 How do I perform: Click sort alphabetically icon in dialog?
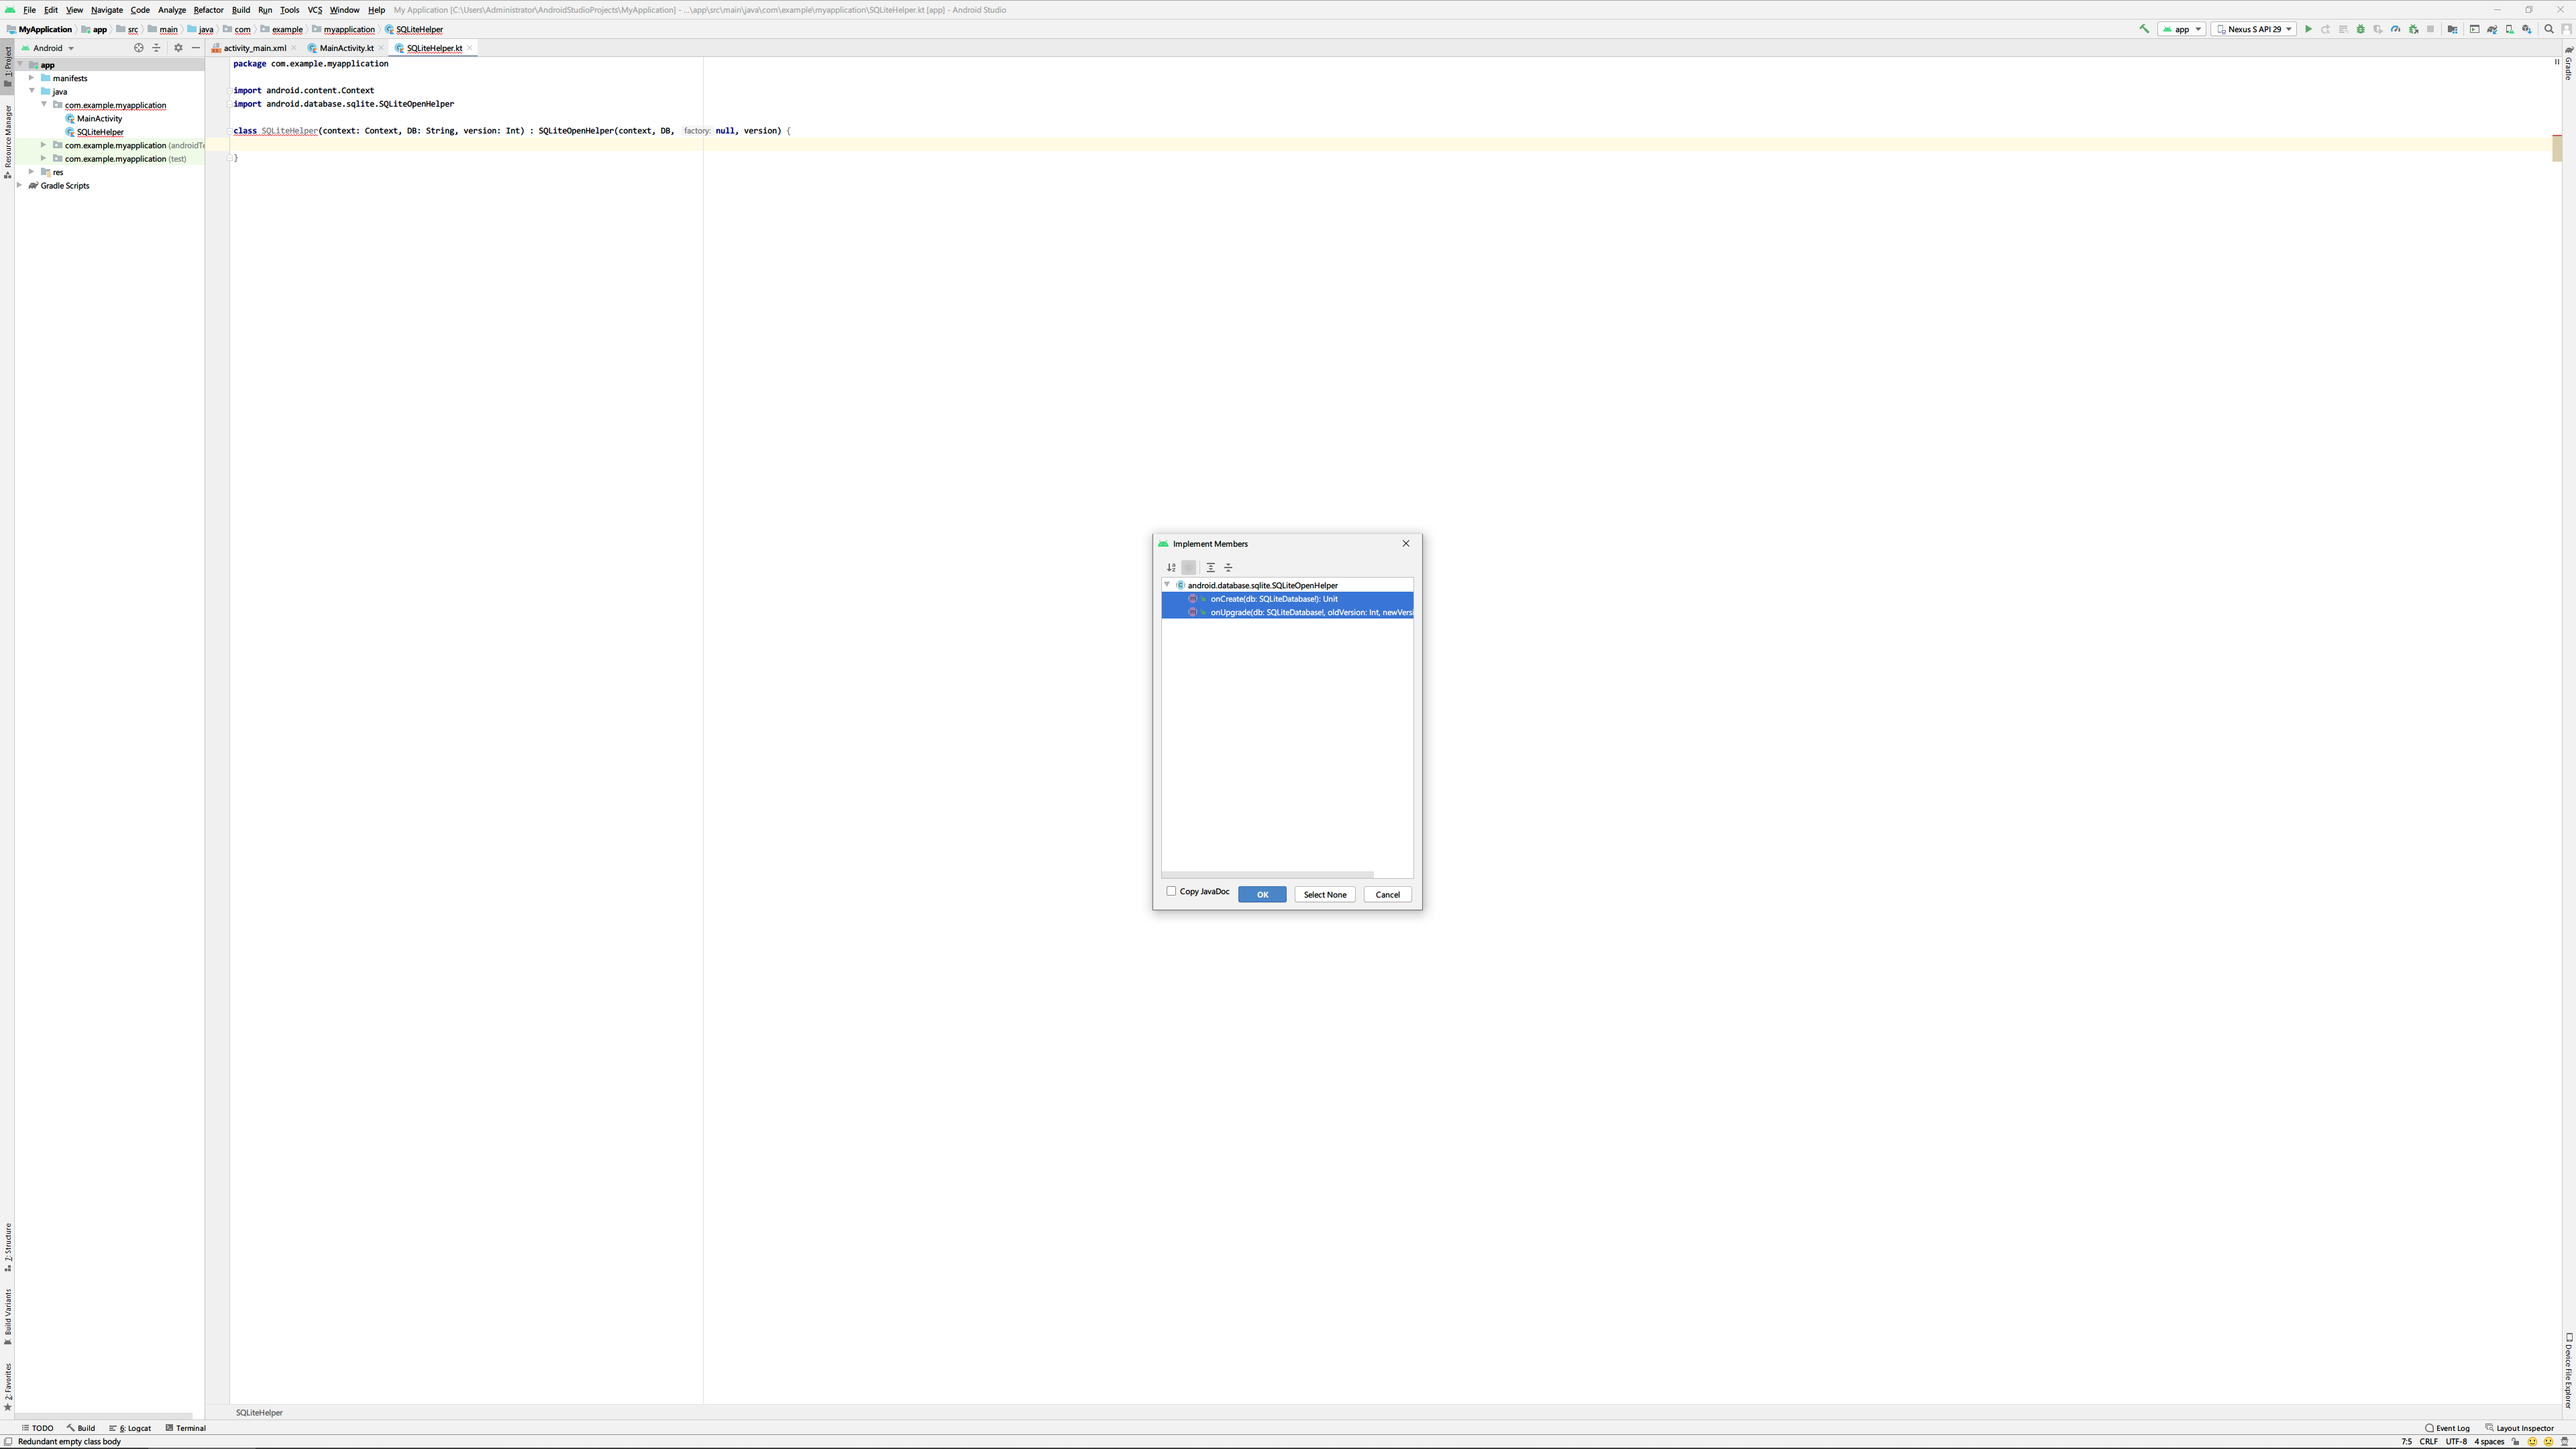click(1171, 567)
